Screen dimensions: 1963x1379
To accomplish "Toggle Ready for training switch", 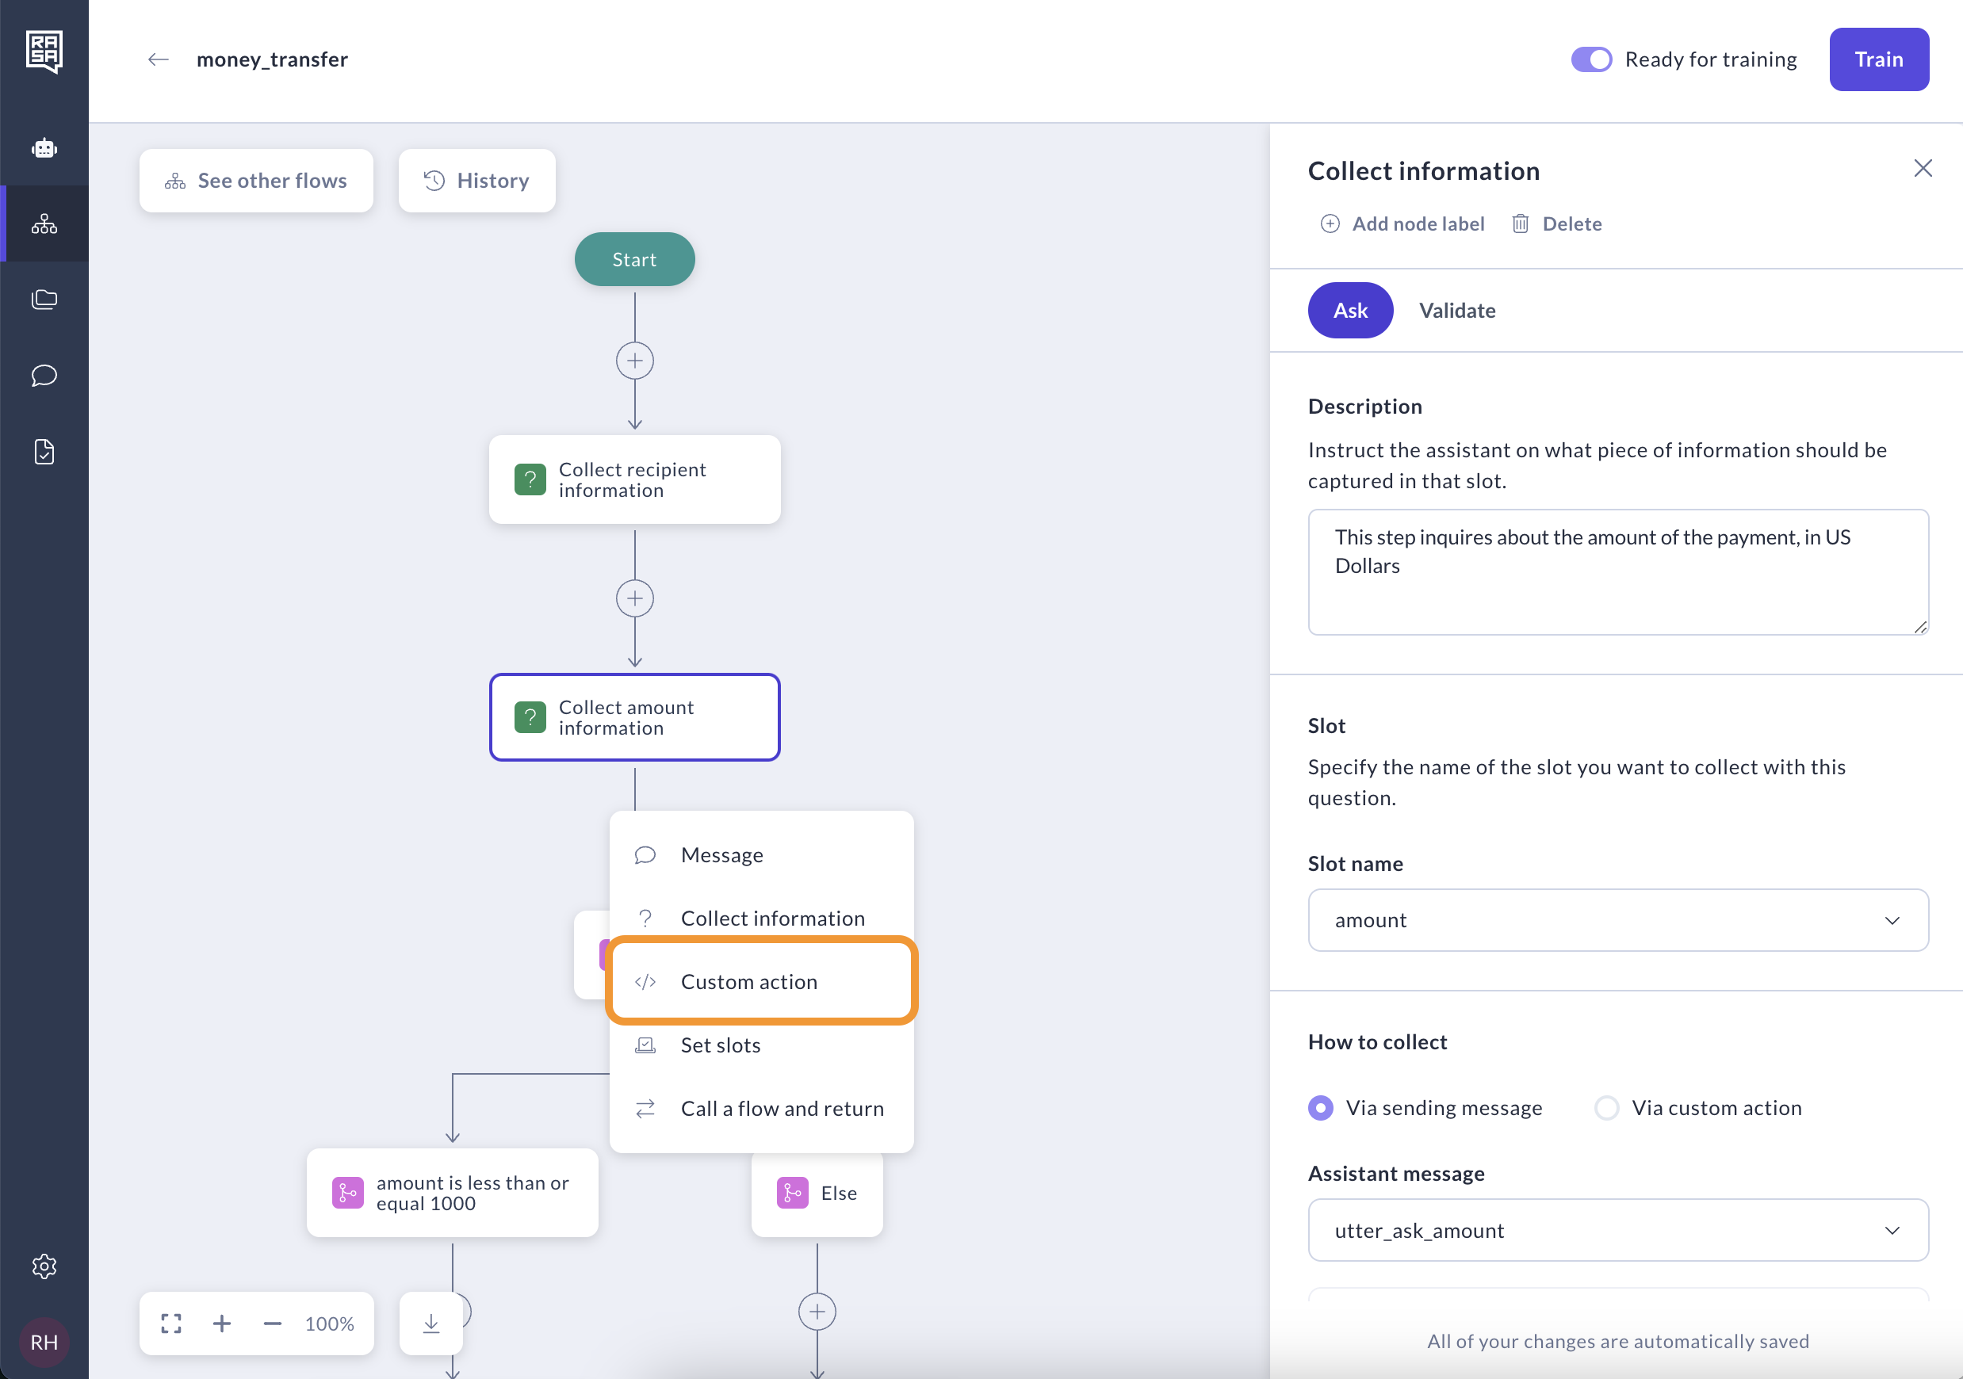I will pyautogui.click(x=1590, y=59).
